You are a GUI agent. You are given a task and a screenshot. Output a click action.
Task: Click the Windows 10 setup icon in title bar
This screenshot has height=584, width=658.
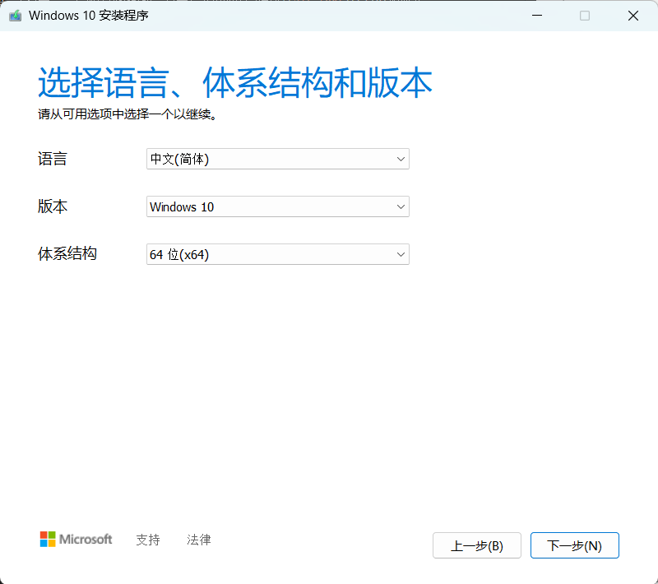coord(15,16)
